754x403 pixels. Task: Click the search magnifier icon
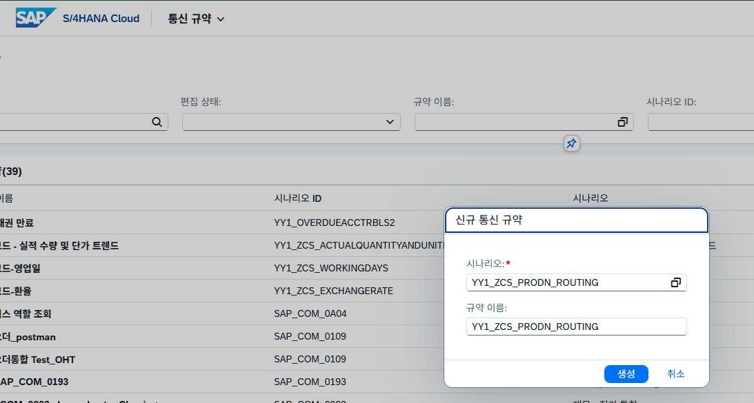157,122
